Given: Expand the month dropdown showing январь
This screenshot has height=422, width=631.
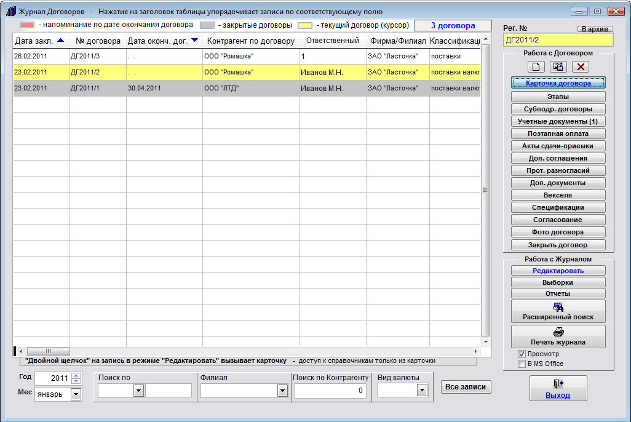Looking at the screenshot, I should (x=76, y=394).
